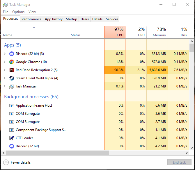The width and height of the screenshot is (195, 170).
Task: Switch to the Details tab
Action: tap(97, 19)
